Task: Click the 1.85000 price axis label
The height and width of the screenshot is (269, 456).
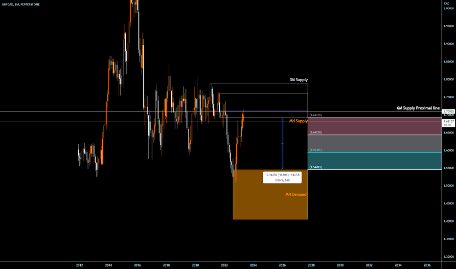Action: [x=449, y=62]
